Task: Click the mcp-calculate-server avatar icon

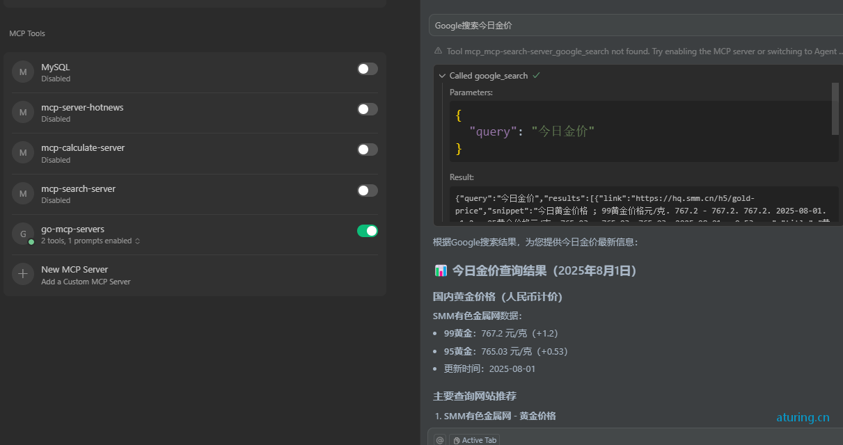Action: click(x=23, y=152)
